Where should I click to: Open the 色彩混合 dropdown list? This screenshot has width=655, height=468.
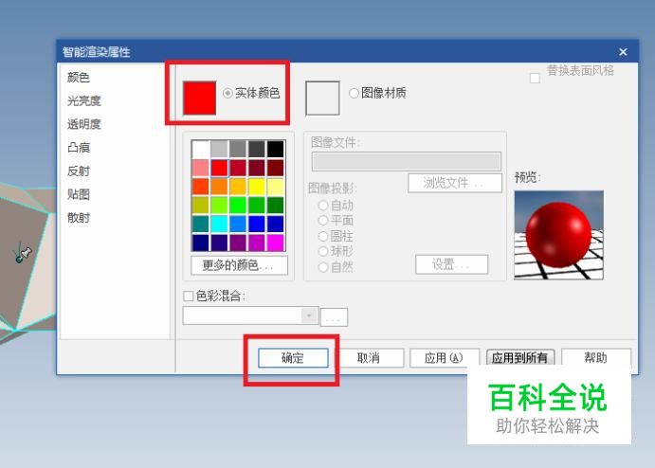tap(309, 315)
